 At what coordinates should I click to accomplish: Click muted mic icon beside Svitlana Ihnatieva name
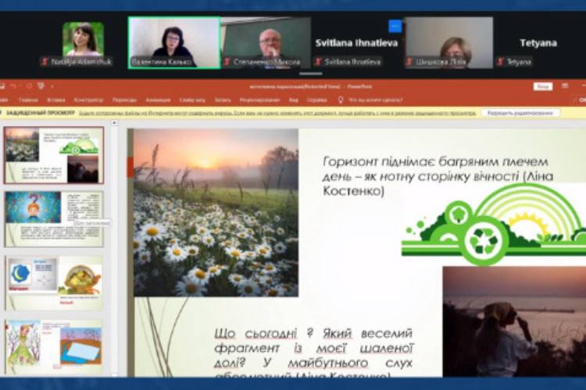coord(318,61)
